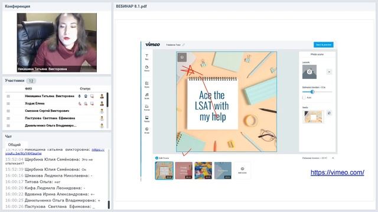Click the participants list scrollbar
The height and width of the screenshot is (212, 378).
107,100
